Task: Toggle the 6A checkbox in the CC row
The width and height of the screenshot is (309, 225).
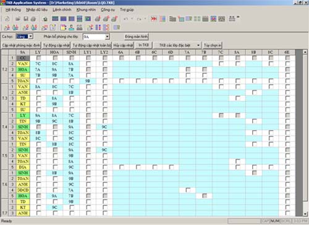Action: (x=122, y=58)
